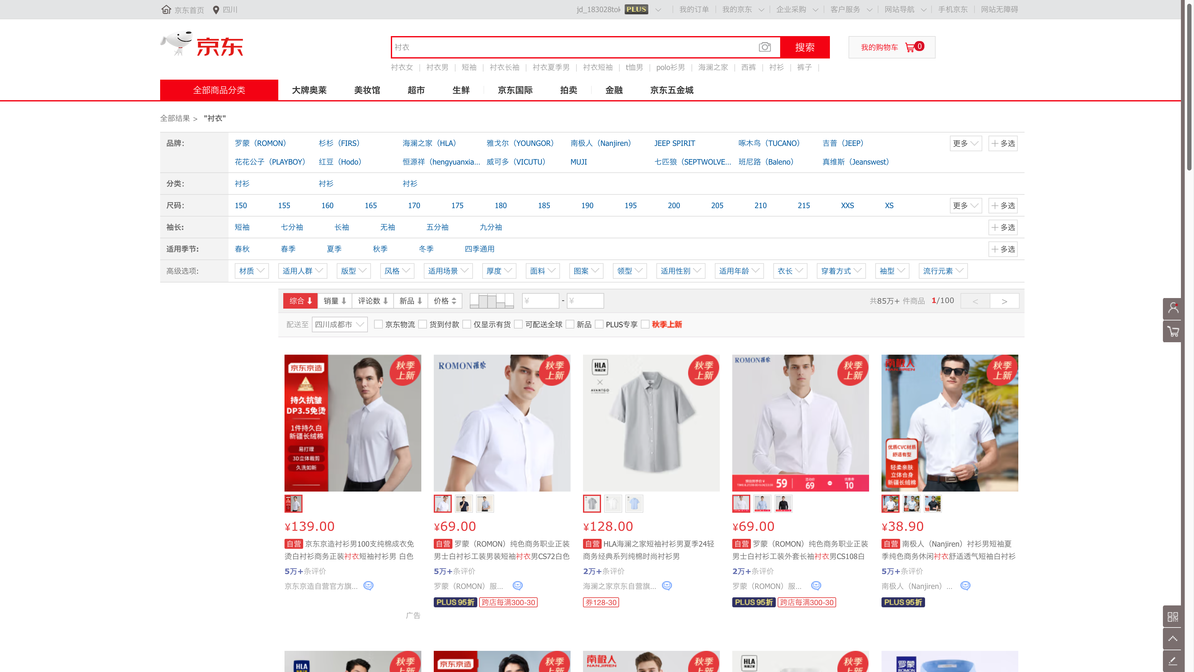Open the 领型 dropdown
Image resolution: width=1194 pixels, height=672 pixels.
[x=629, y=271]
